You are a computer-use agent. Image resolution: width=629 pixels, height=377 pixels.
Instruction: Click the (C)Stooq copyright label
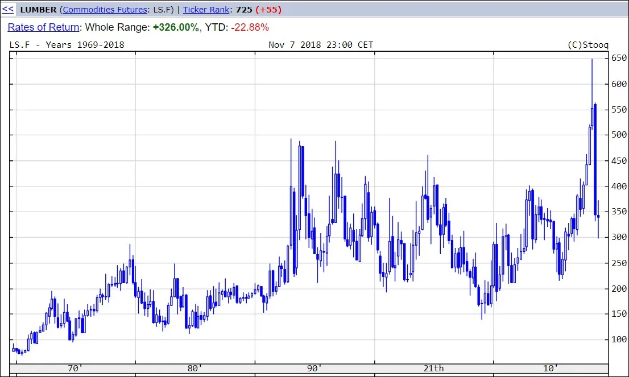pyautogui.click(x=587, y=45)
